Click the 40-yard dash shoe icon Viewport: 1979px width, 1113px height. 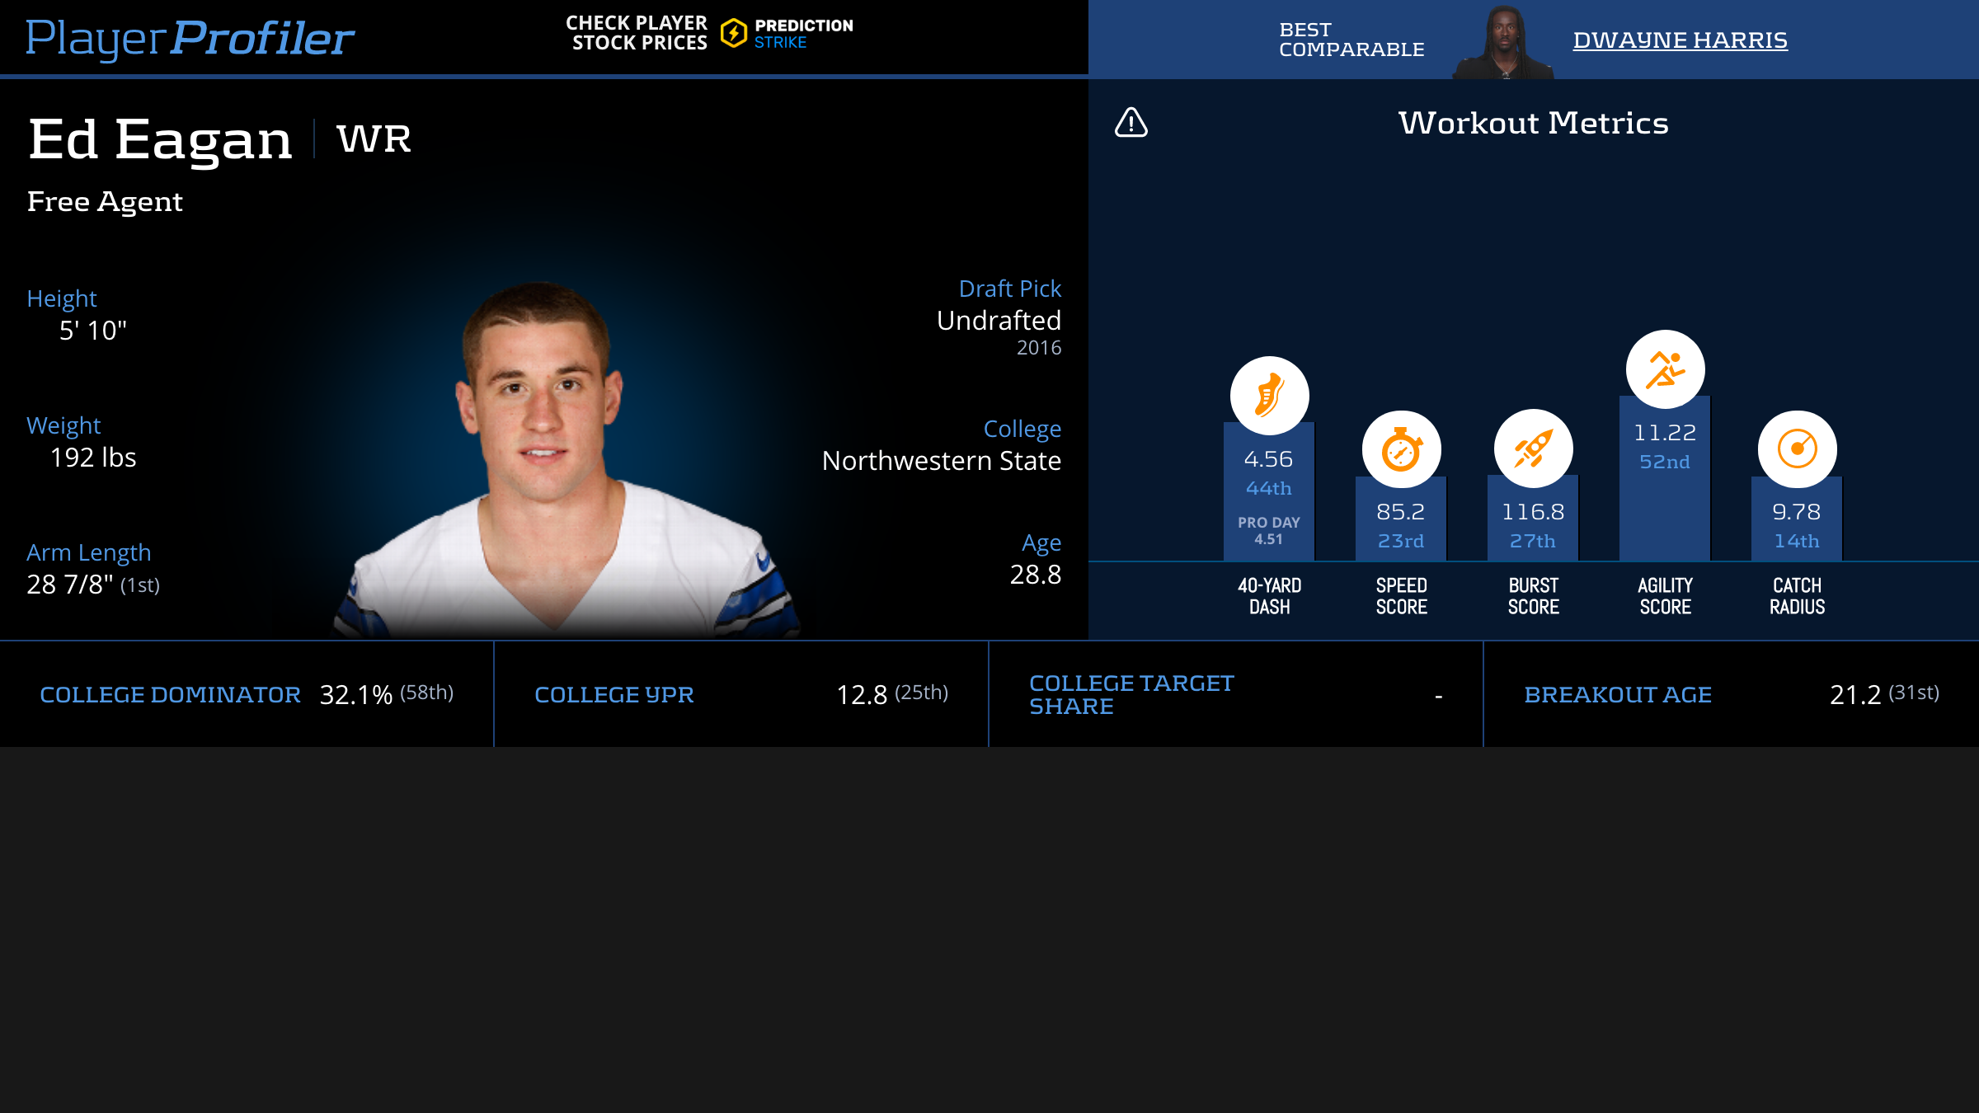pyautogui.click(x=1269, y=396)
